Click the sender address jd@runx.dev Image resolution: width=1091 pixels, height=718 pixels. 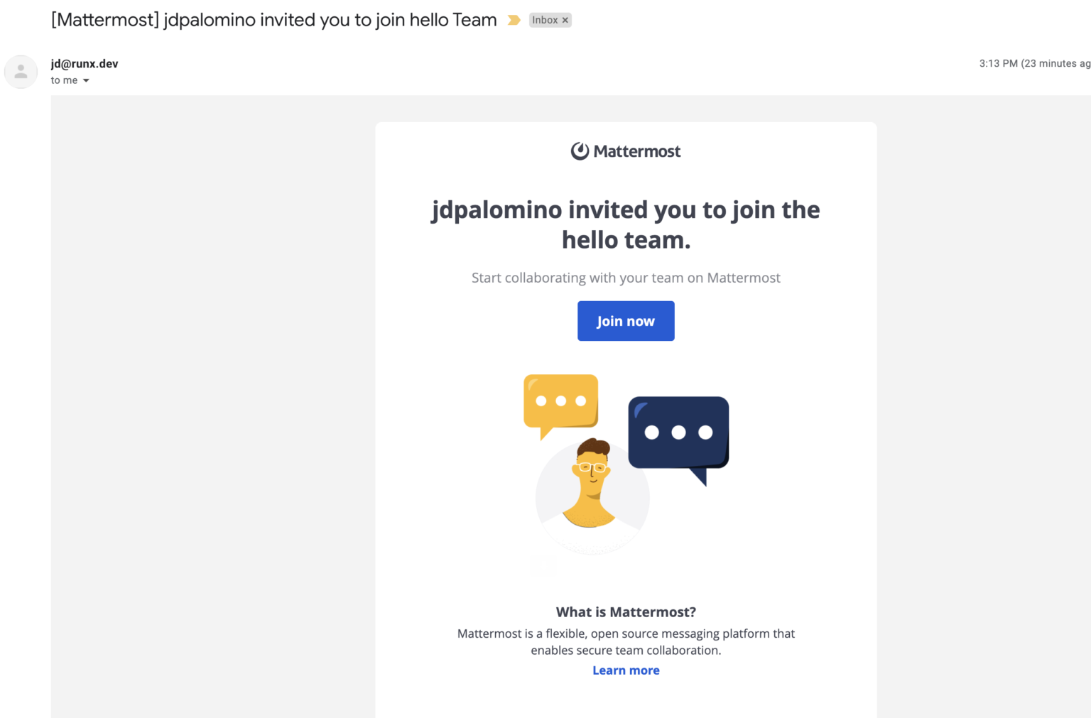[x=85, y=63]
